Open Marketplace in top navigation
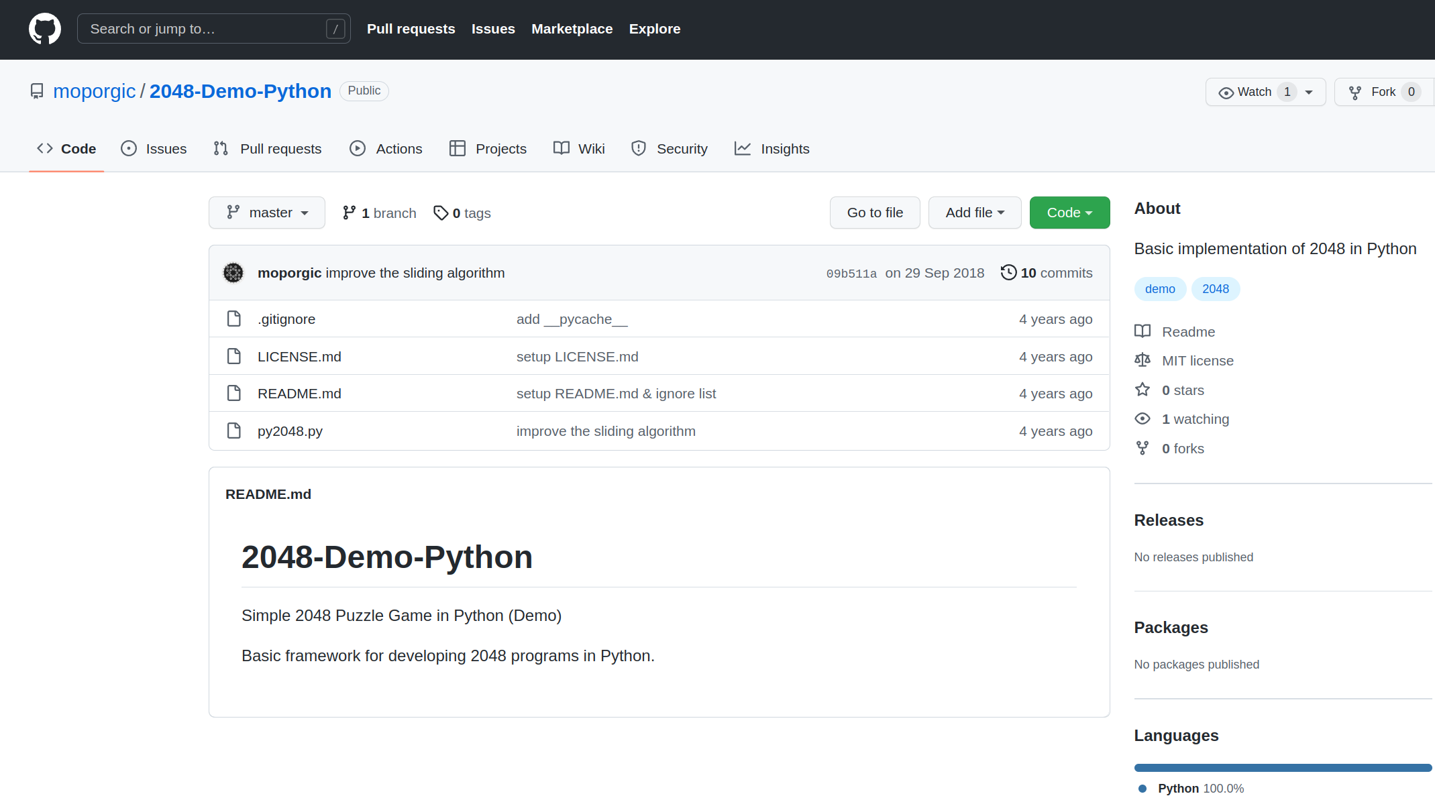This screenshot has height=796, width=1435. point(572,29)
